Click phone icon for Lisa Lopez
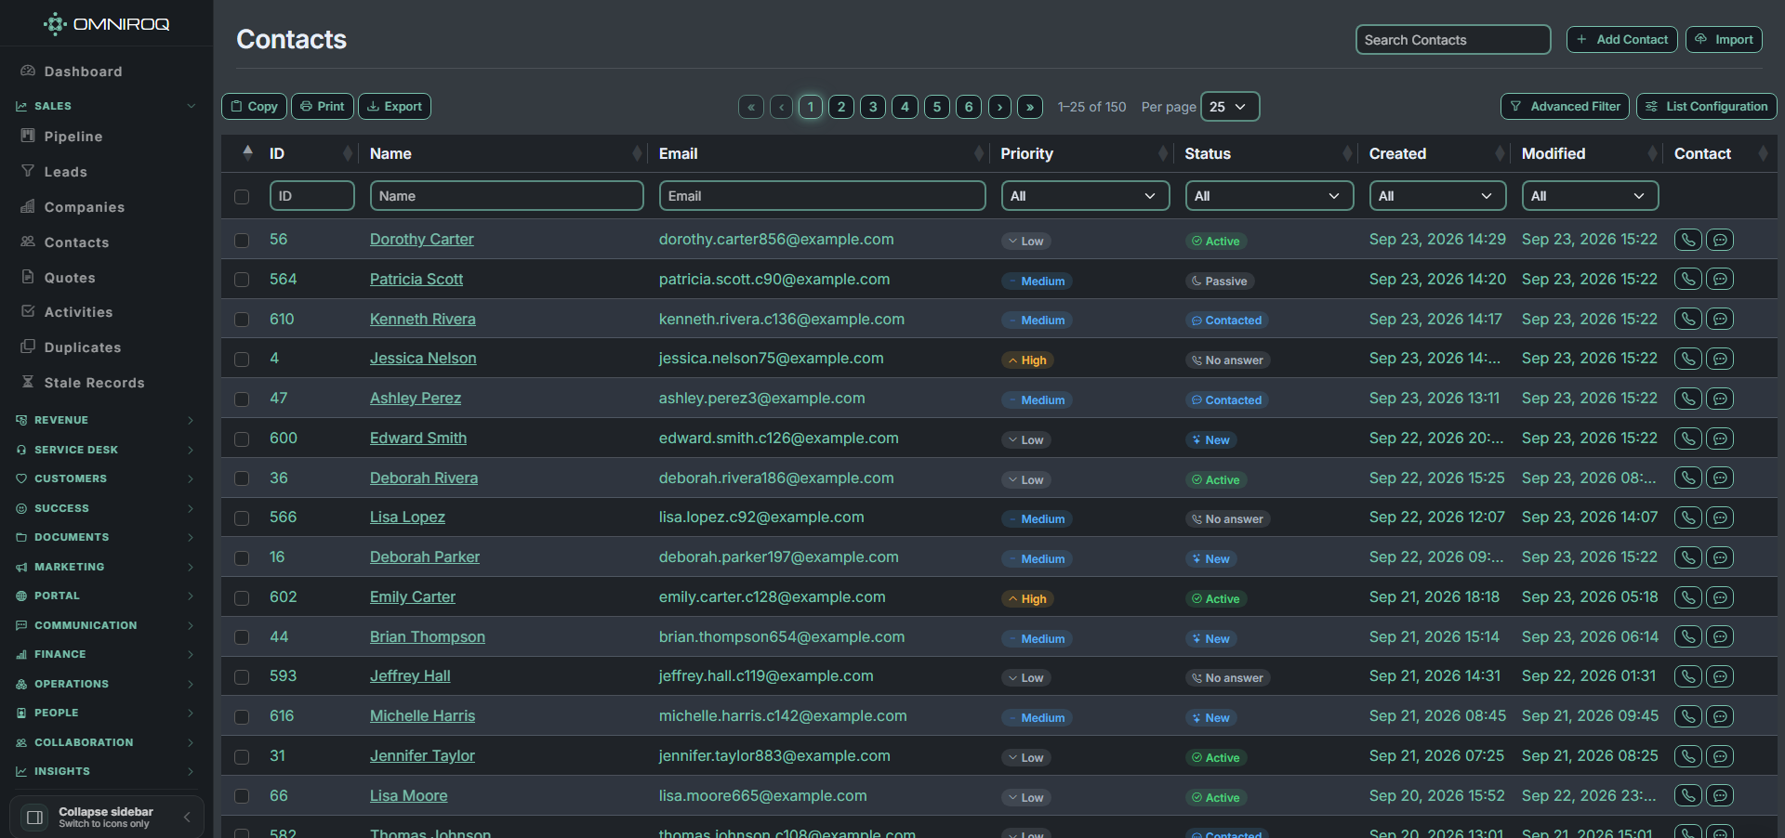 1688,517
